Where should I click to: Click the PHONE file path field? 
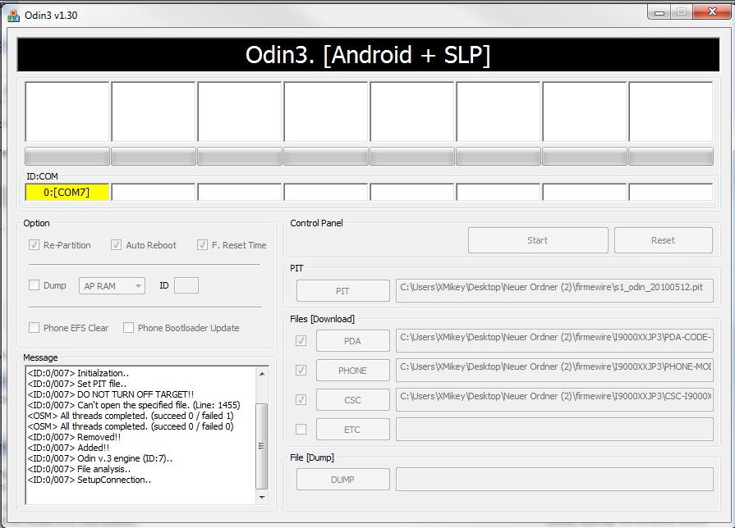click(554, 371)
